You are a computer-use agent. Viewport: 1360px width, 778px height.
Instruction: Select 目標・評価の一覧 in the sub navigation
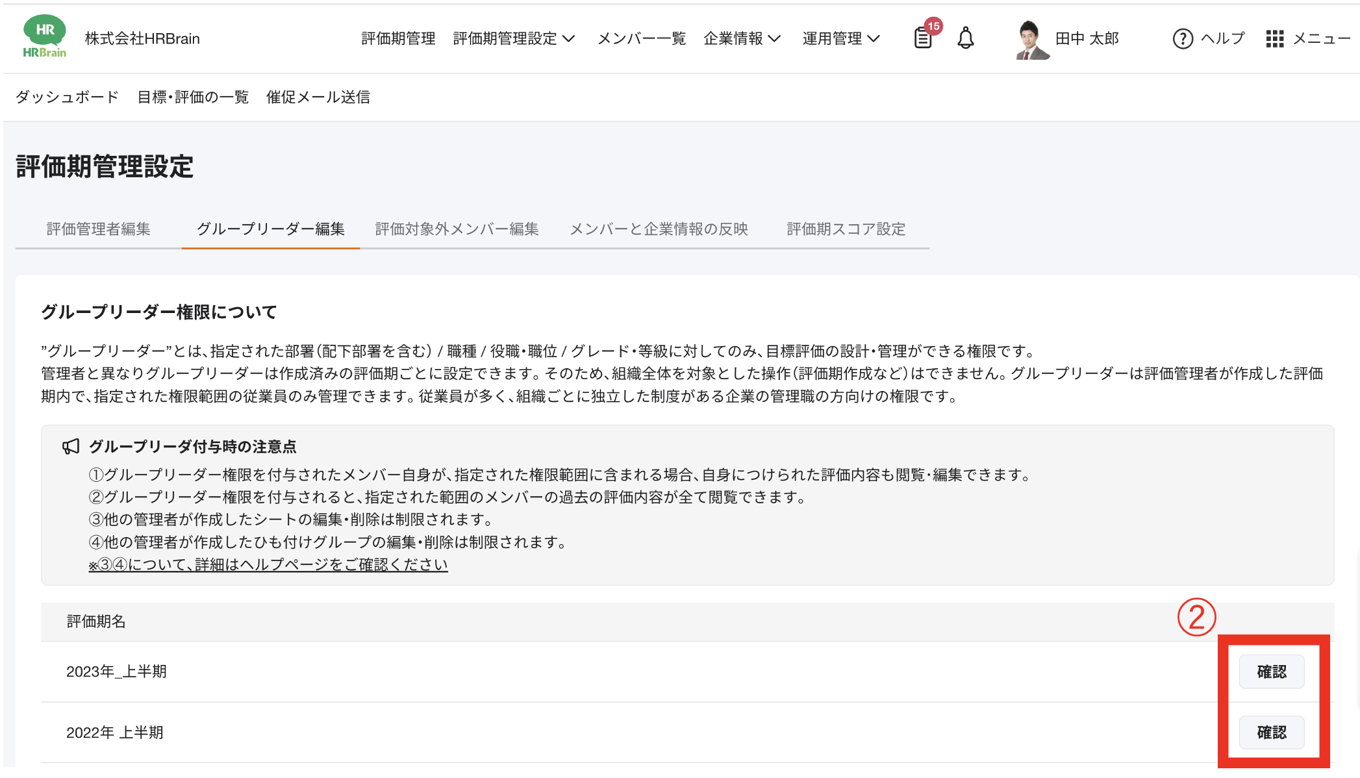point(192,96)
